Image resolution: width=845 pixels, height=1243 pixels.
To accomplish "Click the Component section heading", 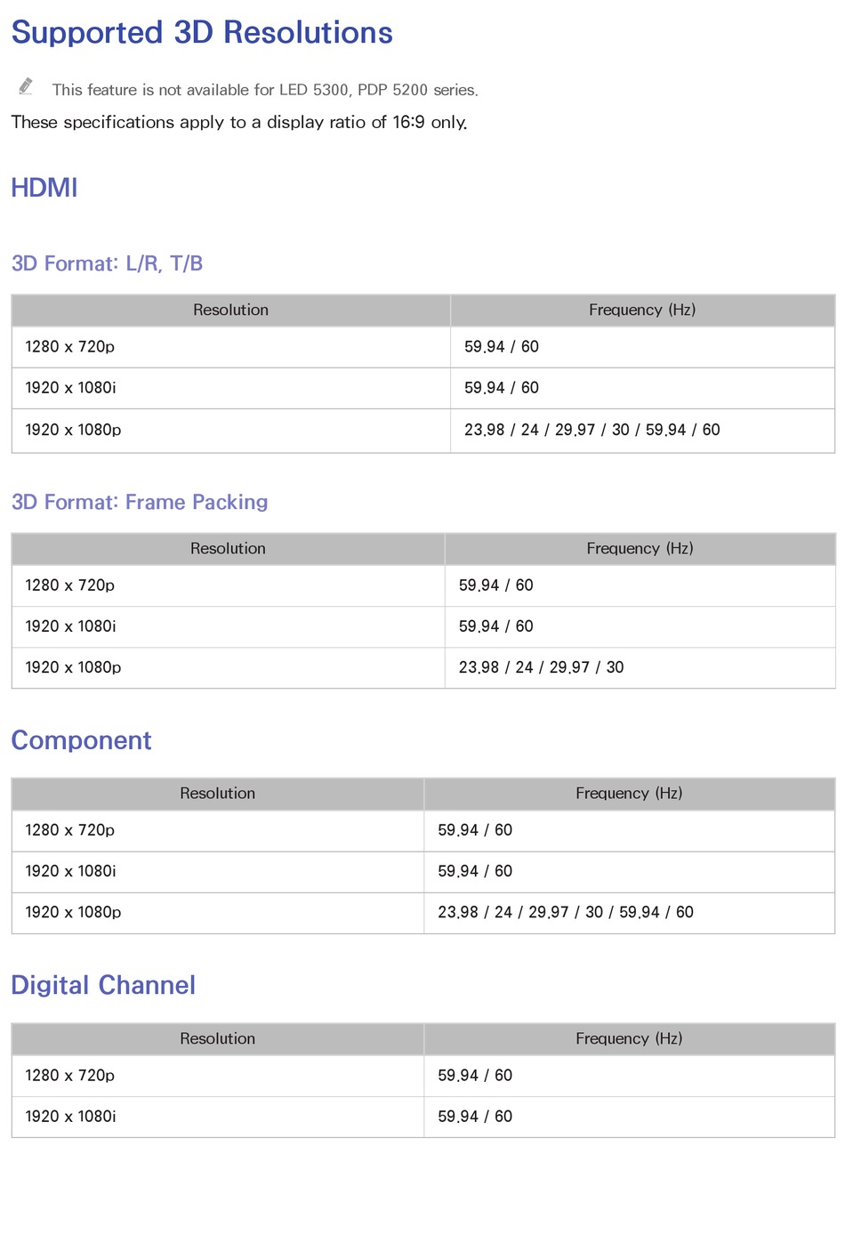I will pos(81,740).
